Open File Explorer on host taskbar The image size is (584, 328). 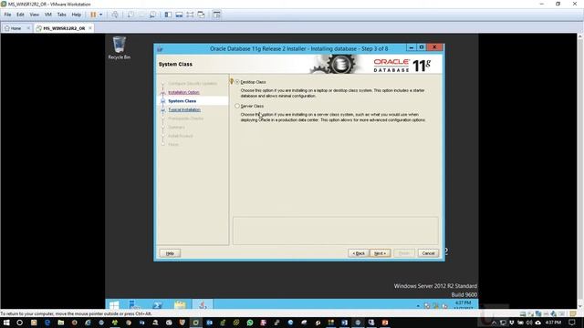coord(61,323)
